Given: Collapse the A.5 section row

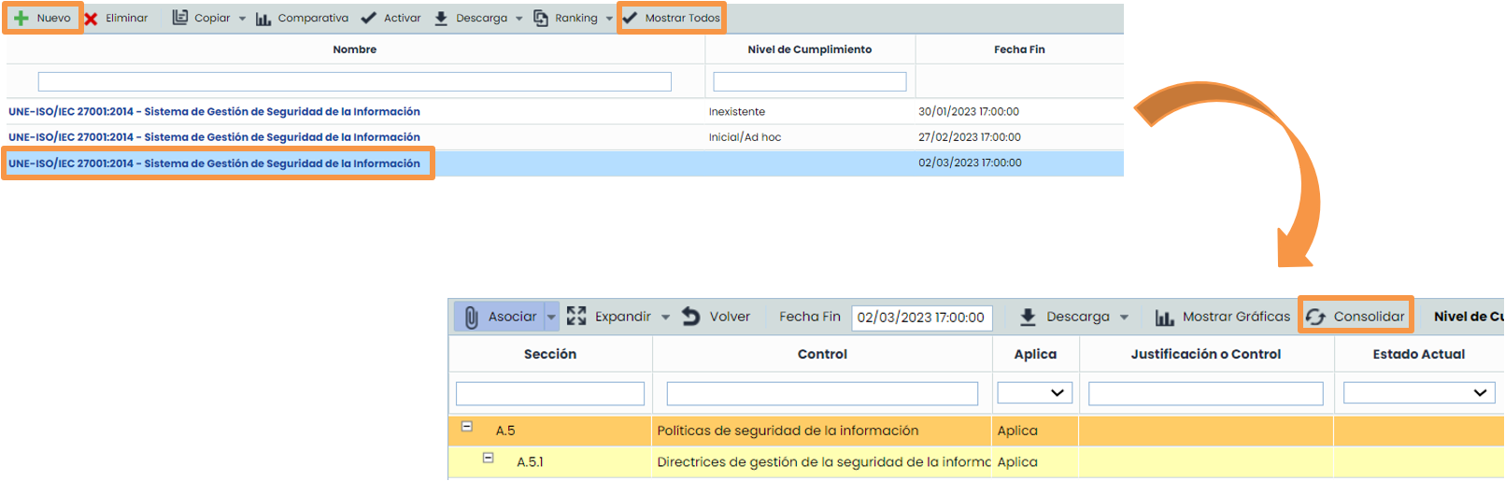Looking at the screenshot, I should (x=467, y=427).
